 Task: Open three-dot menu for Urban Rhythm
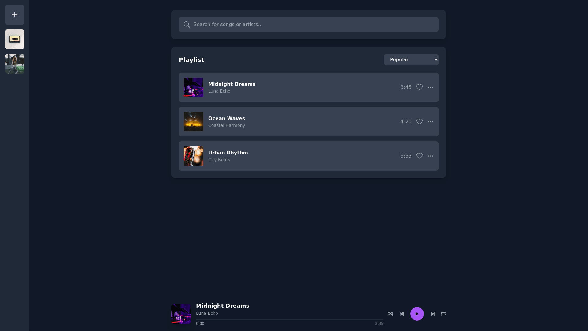tap(431, 156)
